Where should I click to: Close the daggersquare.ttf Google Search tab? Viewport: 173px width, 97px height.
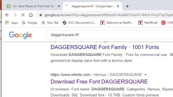click(118, 6)
